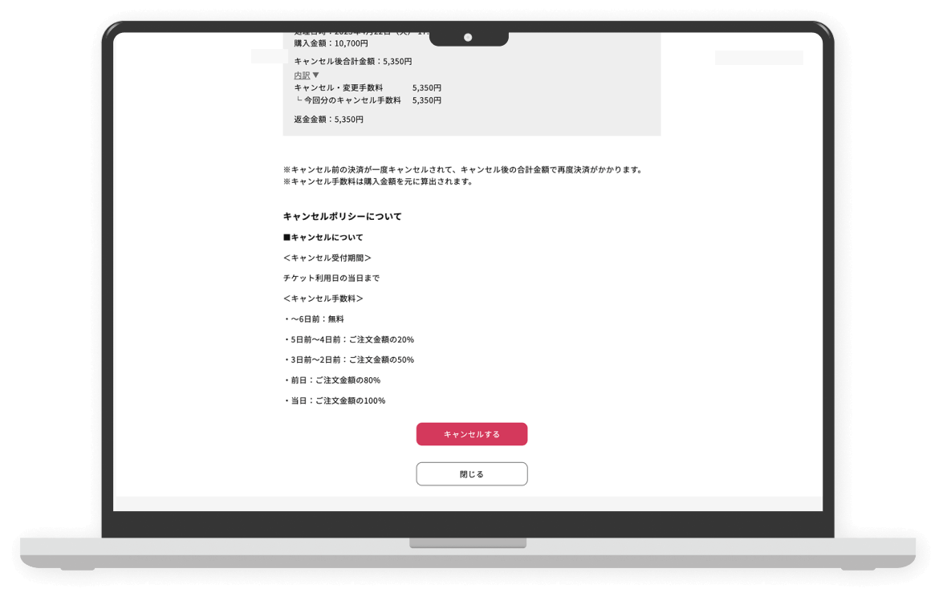Viewport: 943px width, 597px height.
Task: Click the ＜キャンセル受付期間＞ label
Action: click(x=327, y=258)
